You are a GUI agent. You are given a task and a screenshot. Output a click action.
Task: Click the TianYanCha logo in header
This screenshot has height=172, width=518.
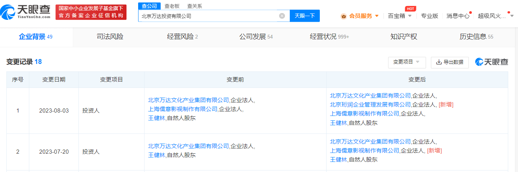(26, 12)
